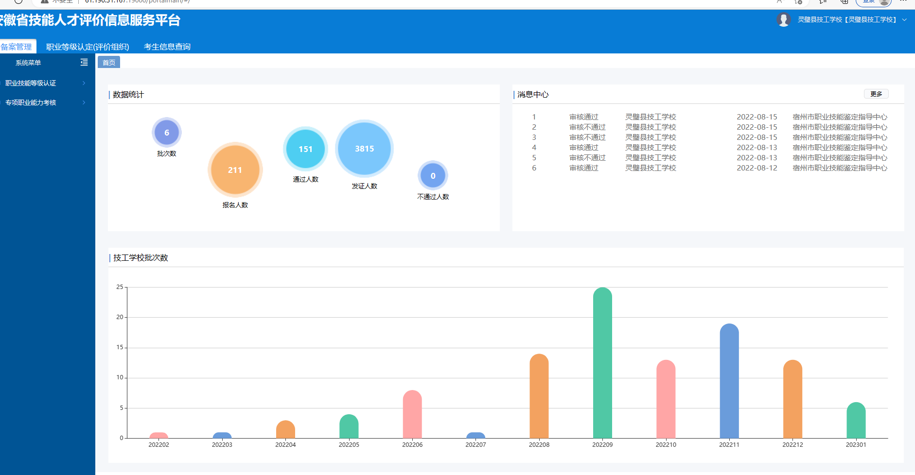Click the 系统菜单 sidebar header
The height and width of the screenshot is (475, 915).
(x=28, y=63)
